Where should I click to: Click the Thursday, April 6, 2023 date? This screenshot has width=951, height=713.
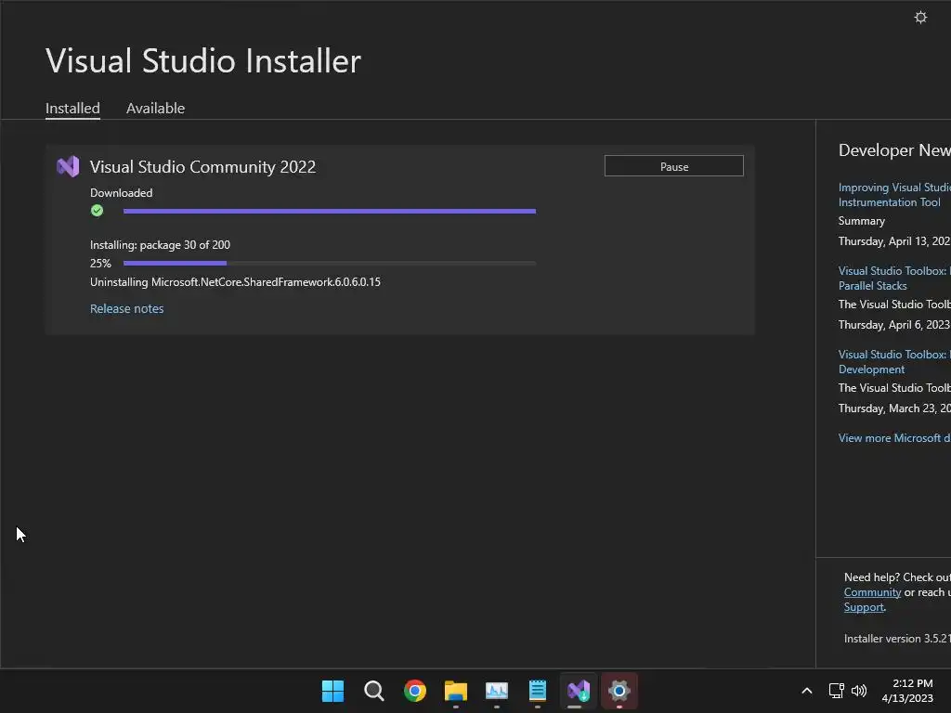(x=894, y=325)
